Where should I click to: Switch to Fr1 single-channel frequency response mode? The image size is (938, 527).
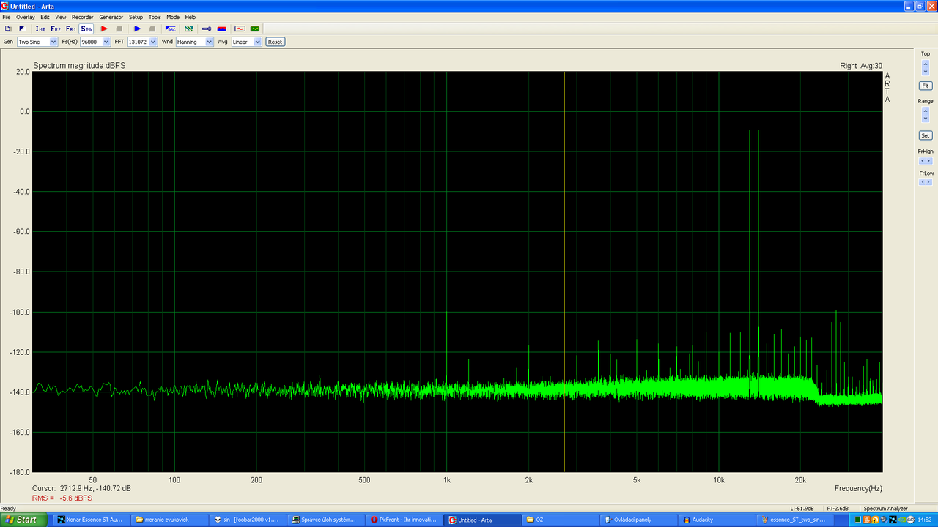pos(71,29)
